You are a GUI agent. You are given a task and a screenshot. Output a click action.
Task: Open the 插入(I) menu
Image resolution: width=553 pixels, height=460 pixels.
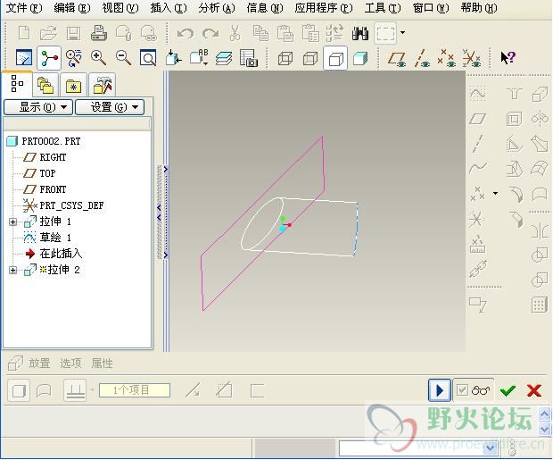click(x=169, y=8)
